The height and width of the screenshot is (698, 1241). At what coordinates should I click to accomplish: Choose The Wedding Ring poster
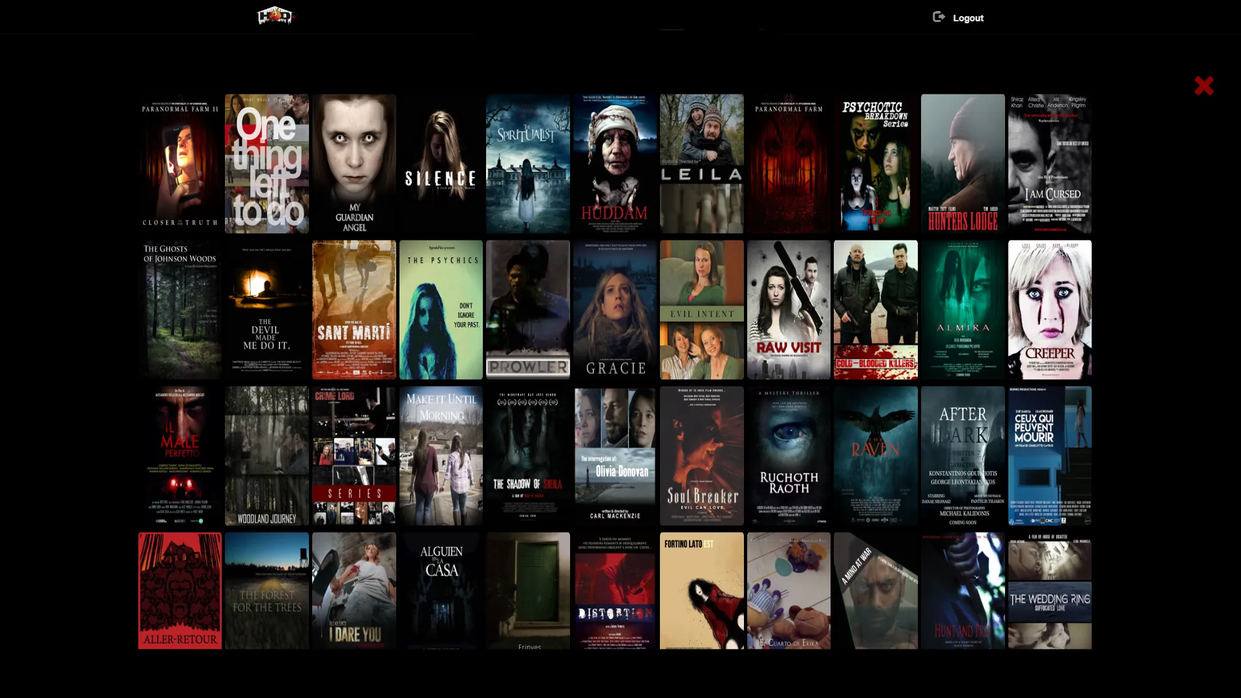coord(1050,591)
